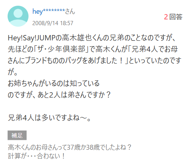Click the line お姉ちゃんがいるのは知っている

pyautogui.click(x=54, y=83)
